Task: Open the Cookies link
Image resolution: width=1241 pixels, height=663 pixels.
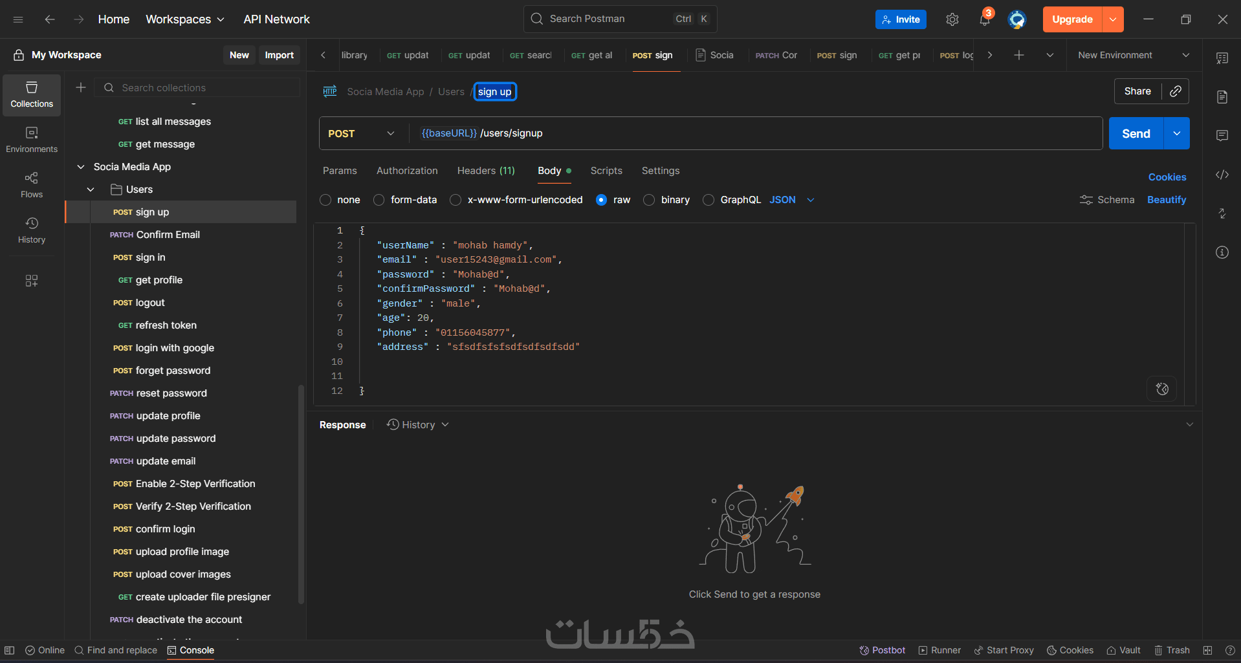Action: tap(1167, 177)
